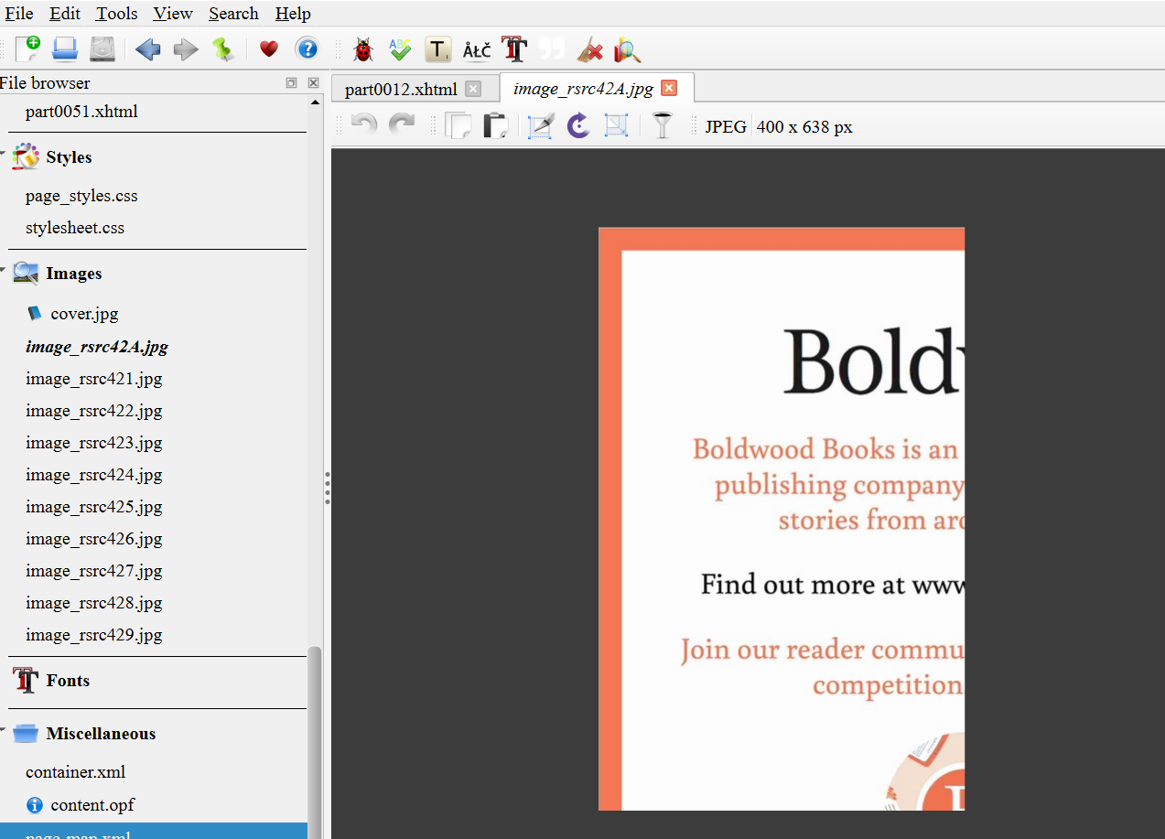The height and width of the screenshot is (839, 1165).
Task: Close the image_rsrc42A.jpg tab
Action: point(669,88)
